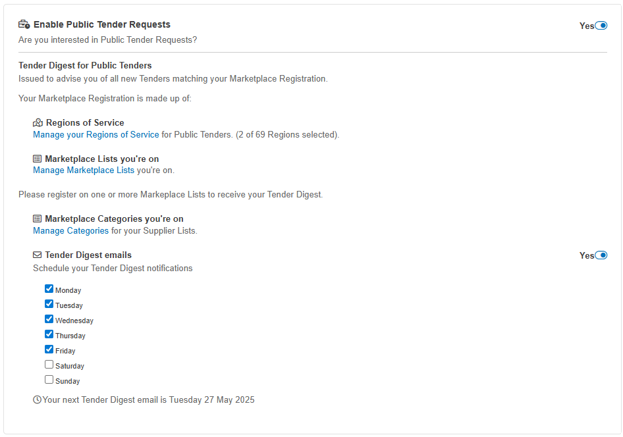Screen dimensions: 623x437
Task: Uncheck the Thursday checkbox
Action: click(x=49, y=334)
